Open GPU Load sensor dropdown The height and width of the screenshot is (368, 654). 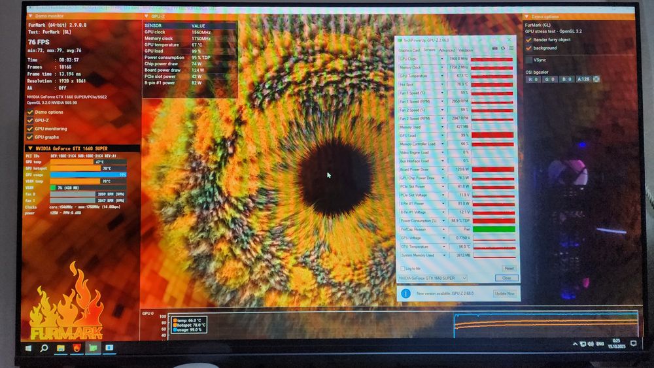point(443,135)
